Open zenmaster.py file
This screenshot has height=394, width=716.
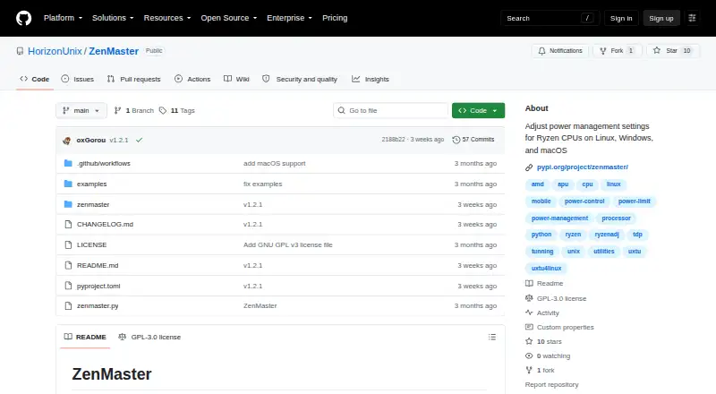(98, 305)
